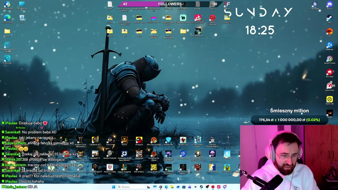Open the Kosz recycle bin

pyautogui.click(x=22, y=19)
